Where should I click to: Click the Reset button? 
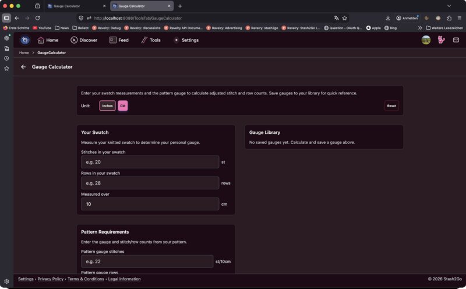click(391, 106)
